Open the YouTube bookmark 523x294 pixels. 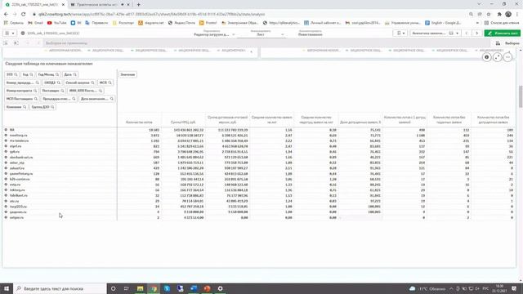tap(56, 23)
